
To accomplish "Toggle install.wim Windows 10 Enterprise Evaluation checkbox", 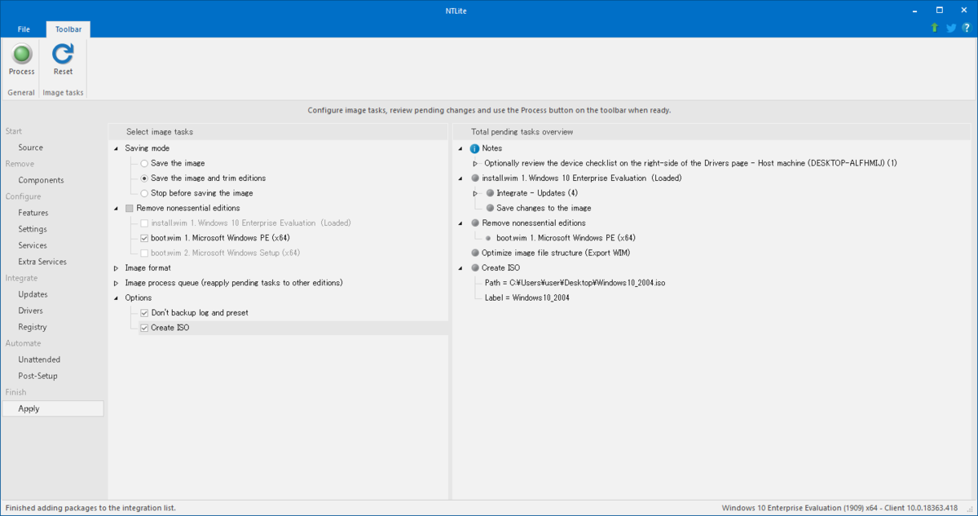I will 144,223.
